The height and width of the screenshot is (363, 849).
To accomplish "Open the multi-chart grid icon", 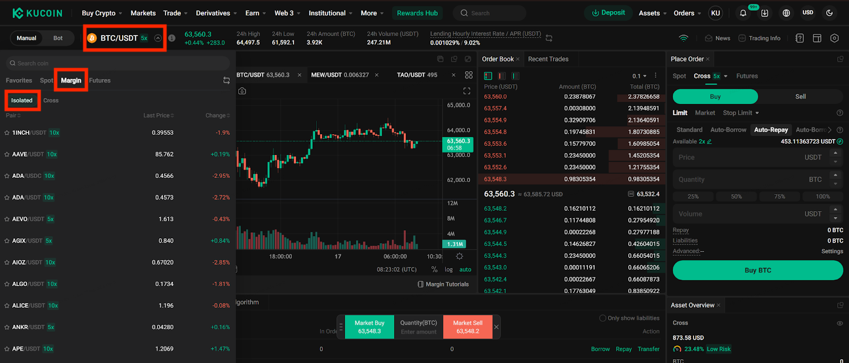I will tap(469, 75).
